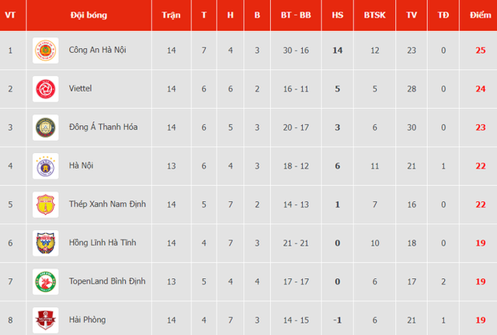Click the Hải Phòng club logo
Image resolution: width=497 pixels, height=335 pixels.
point(45,319)
